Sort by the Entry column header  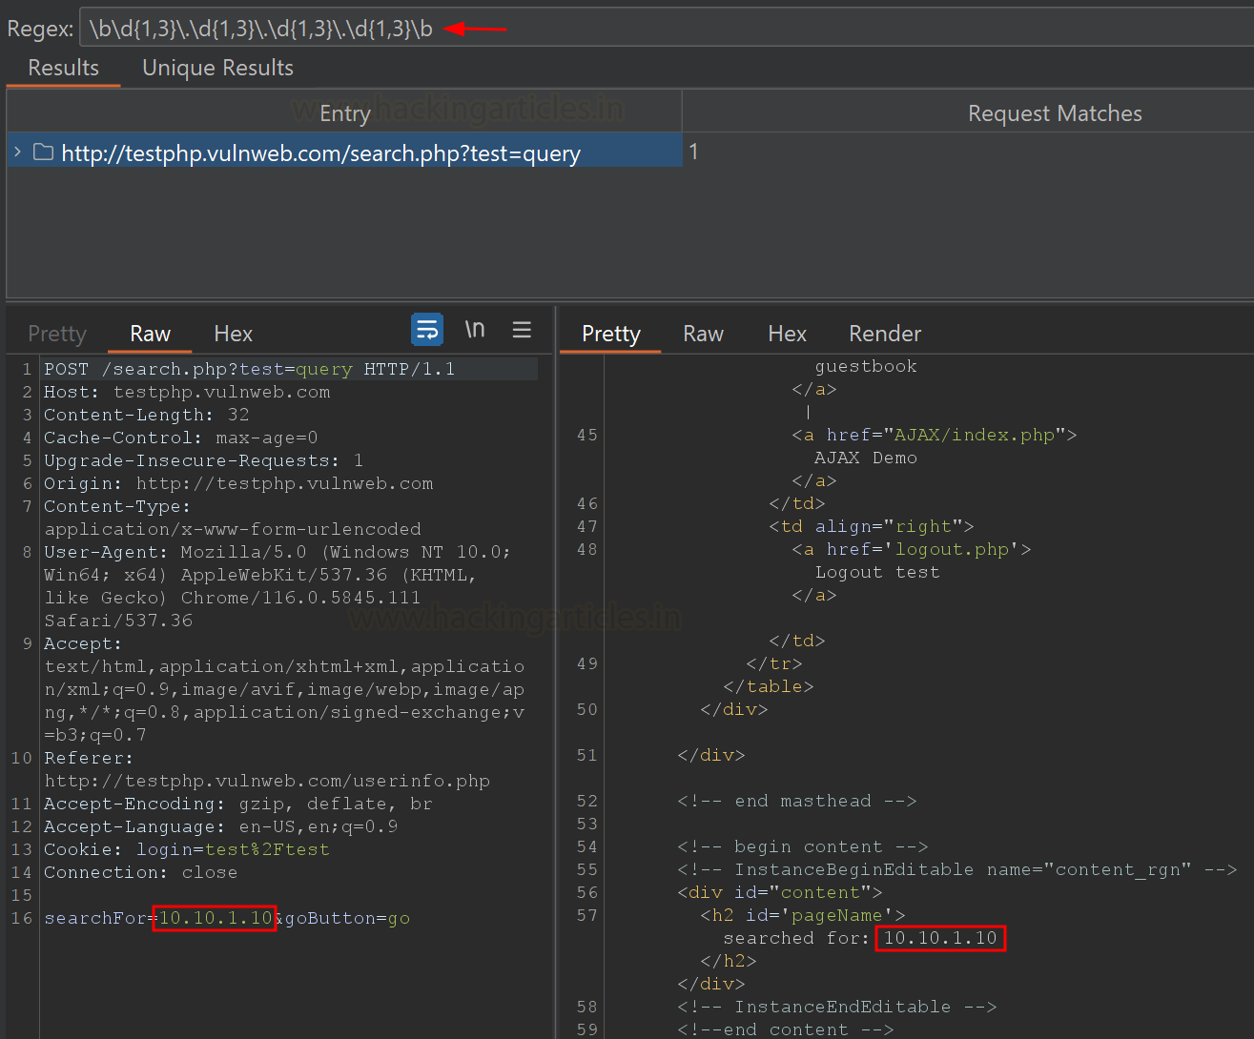[x=344, y=113]
